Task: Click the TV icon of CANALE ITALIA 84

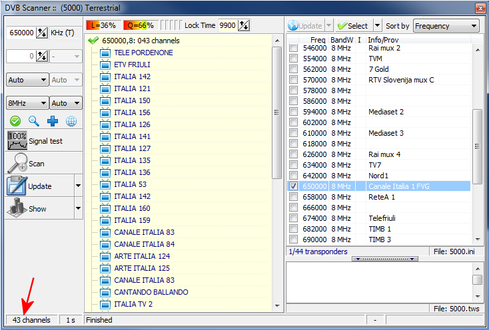Action: point(105,244)
